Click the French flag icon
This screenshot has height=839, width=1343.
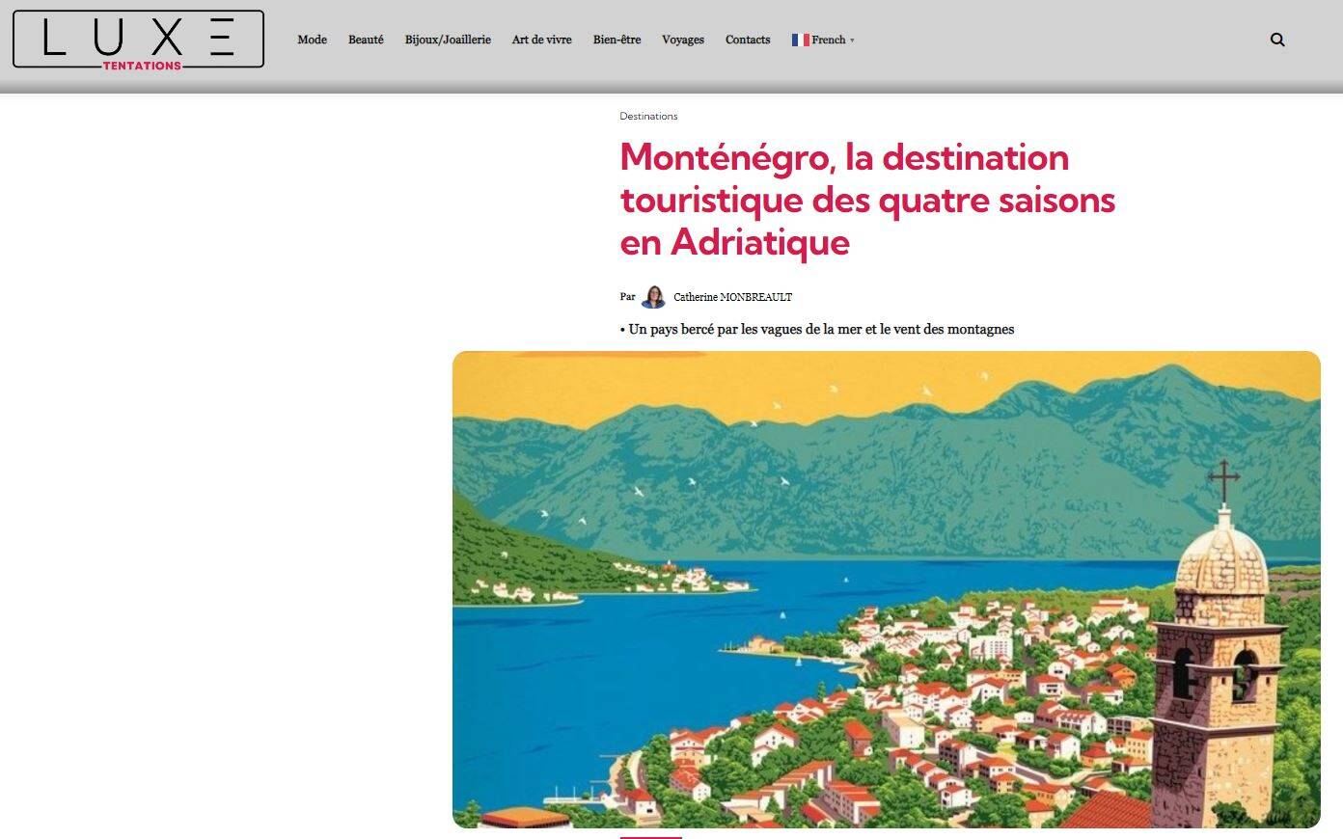[x=800, y=40]
